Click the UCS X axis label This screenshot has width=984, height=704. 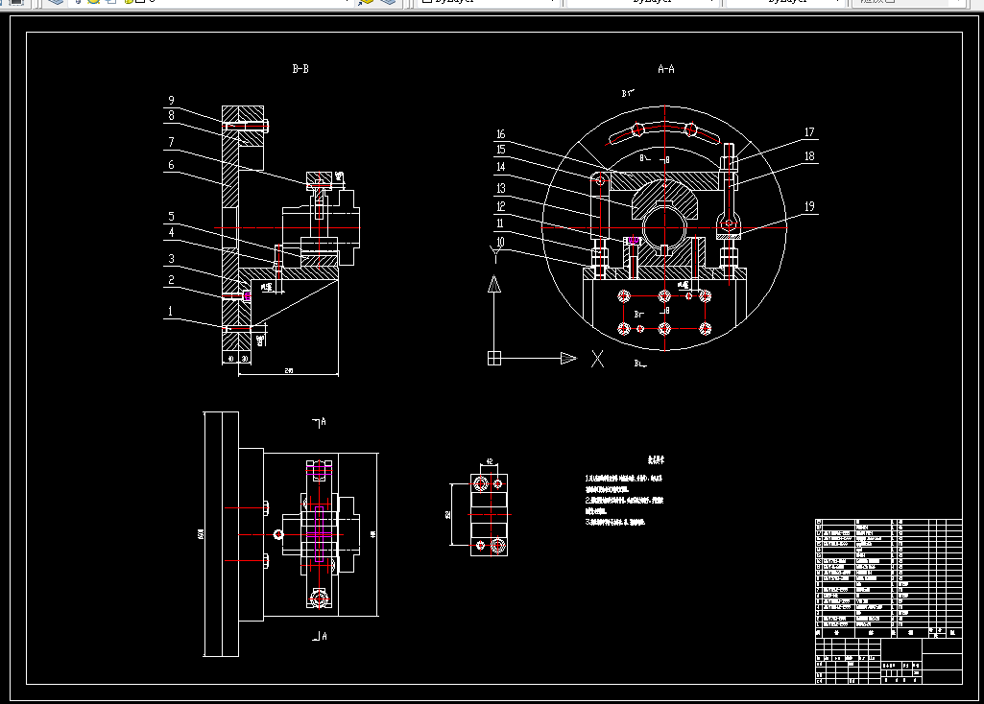coord(597,359)
